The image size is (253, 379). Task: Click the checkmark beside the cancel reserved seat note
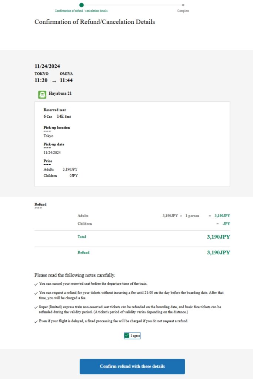tap(36, 284)
